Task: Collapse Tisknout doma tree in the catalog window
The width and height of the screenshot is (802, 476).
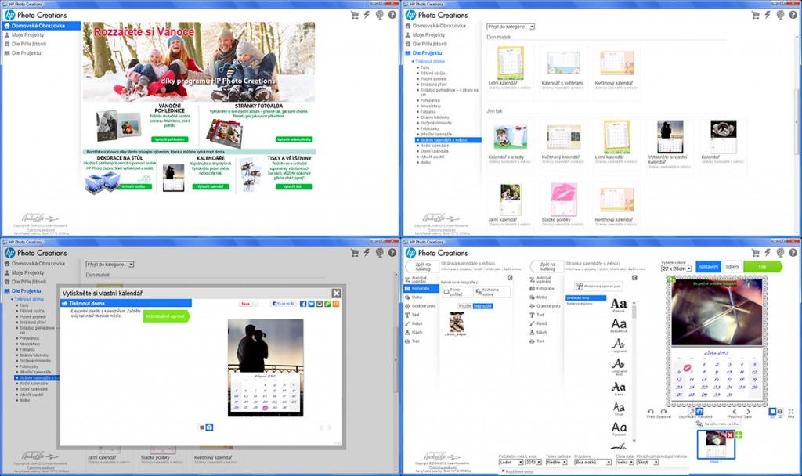Action: [x=414, y=61]
